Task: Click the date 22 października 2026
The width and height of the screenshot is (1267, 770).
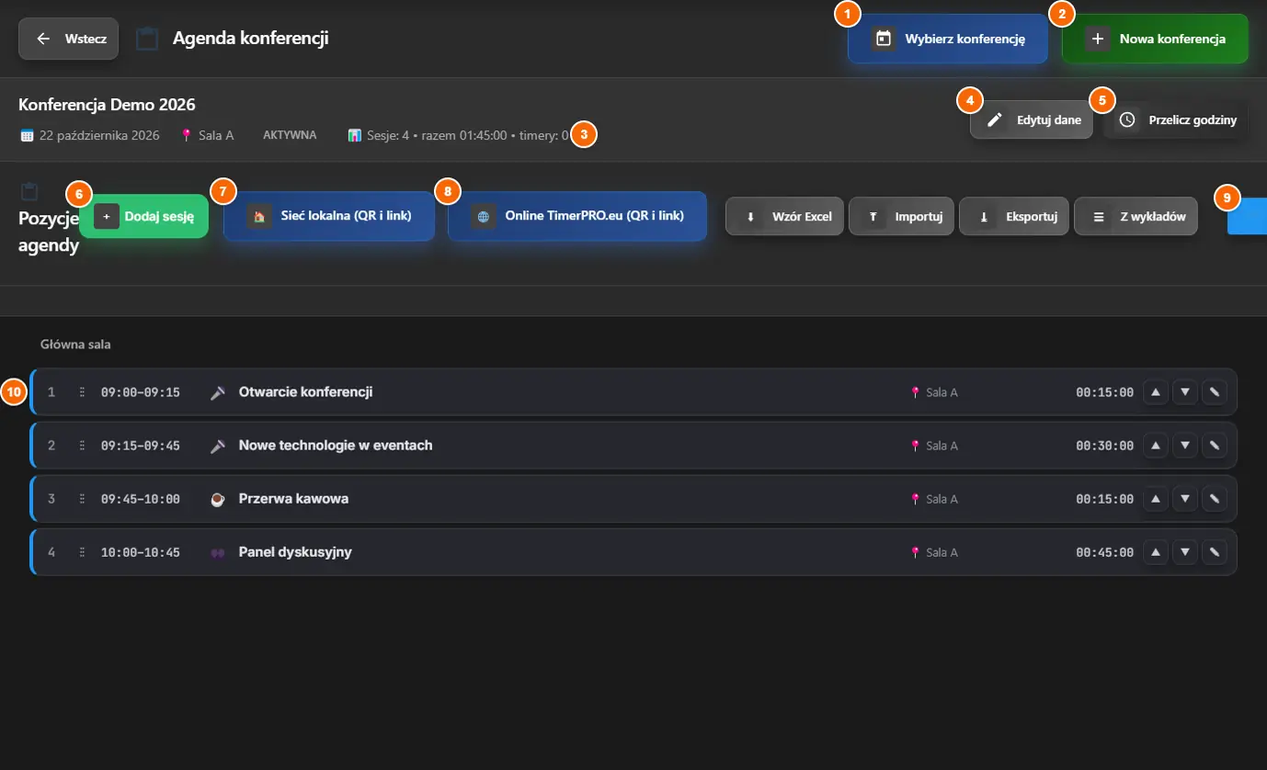Action: pyautogui.click(x=99, y=135)
